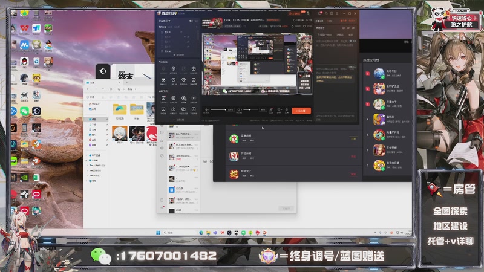Refresh the File Explorer view
The width and height of the screenshot is (484, 272).
[111, 89]
